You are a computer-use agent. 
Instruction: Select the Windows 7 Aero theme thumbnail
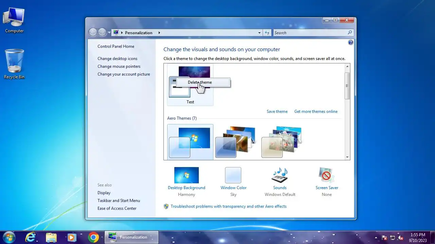click(190, 142)
